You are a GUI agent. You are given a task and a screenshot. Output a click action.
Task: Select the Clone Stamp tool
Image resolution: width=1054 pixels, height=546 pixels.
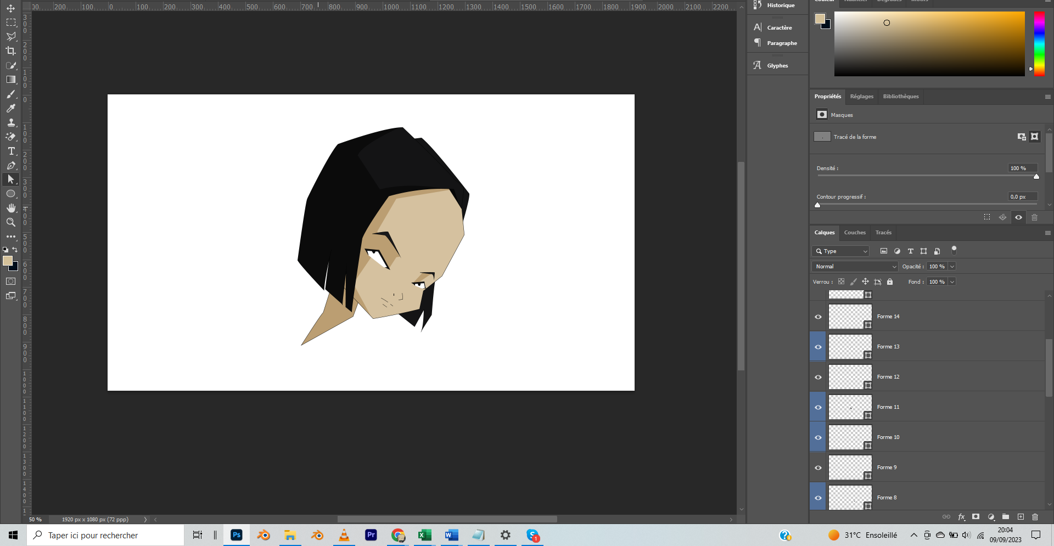click(x=10, y=122)
